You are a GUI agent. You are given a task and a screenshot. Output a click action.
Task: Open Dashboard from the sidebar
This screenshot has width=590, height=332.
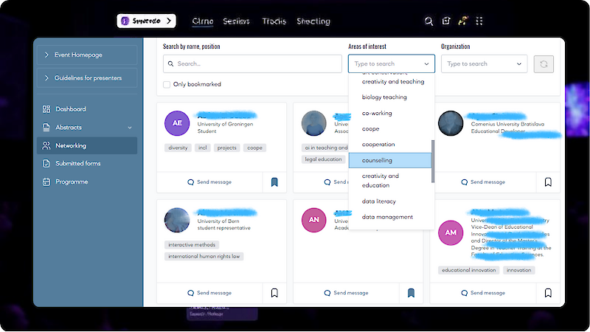(x=71, y=109)
